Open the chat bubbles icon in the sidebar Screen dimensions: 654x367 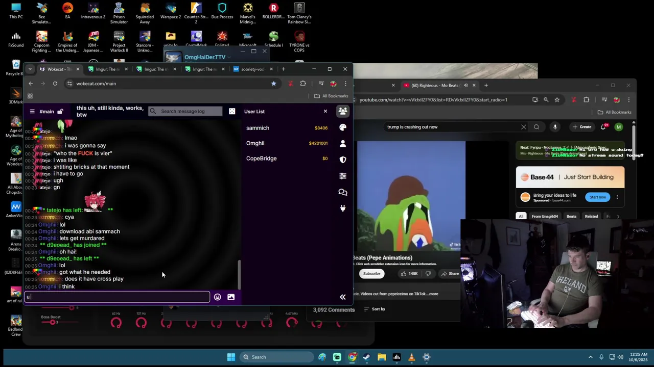[x=343, y=192]
